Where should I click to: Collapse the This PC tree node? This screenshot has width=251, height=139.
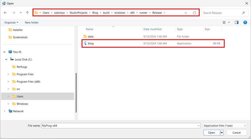[4, 52]
